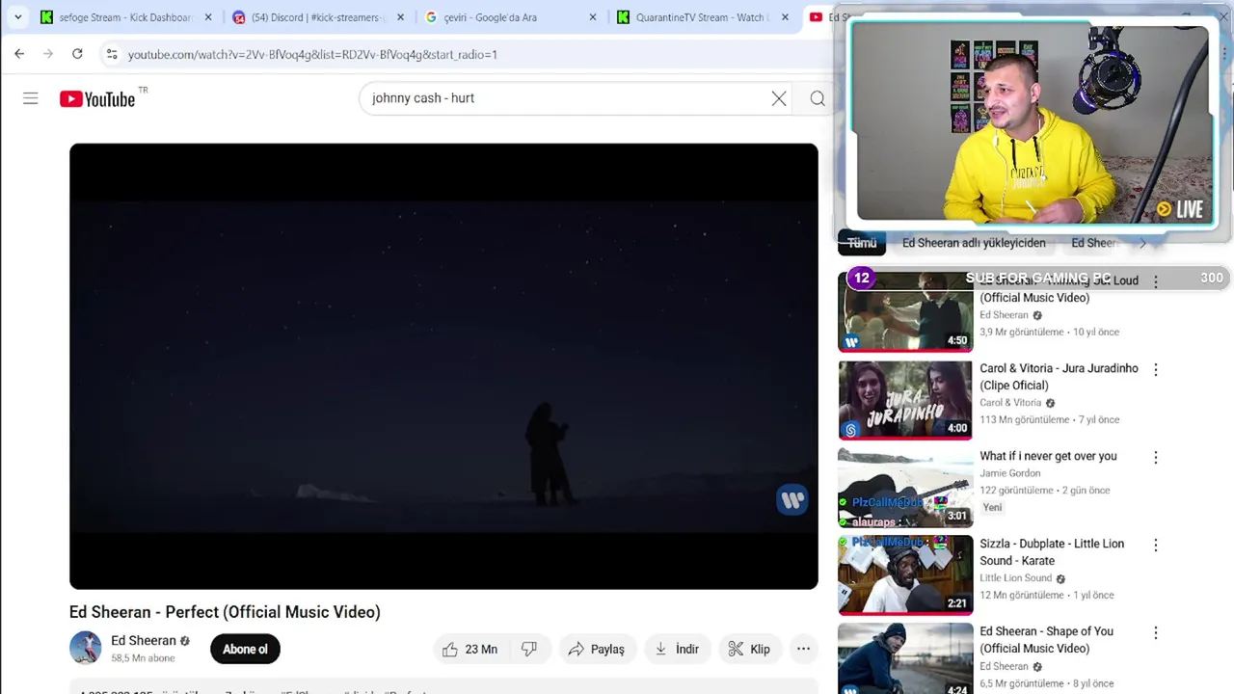Viewport: 1234px width, 694px height.
Task: Open options for Thinking Out Loud video
Action: coord(1156,281)
